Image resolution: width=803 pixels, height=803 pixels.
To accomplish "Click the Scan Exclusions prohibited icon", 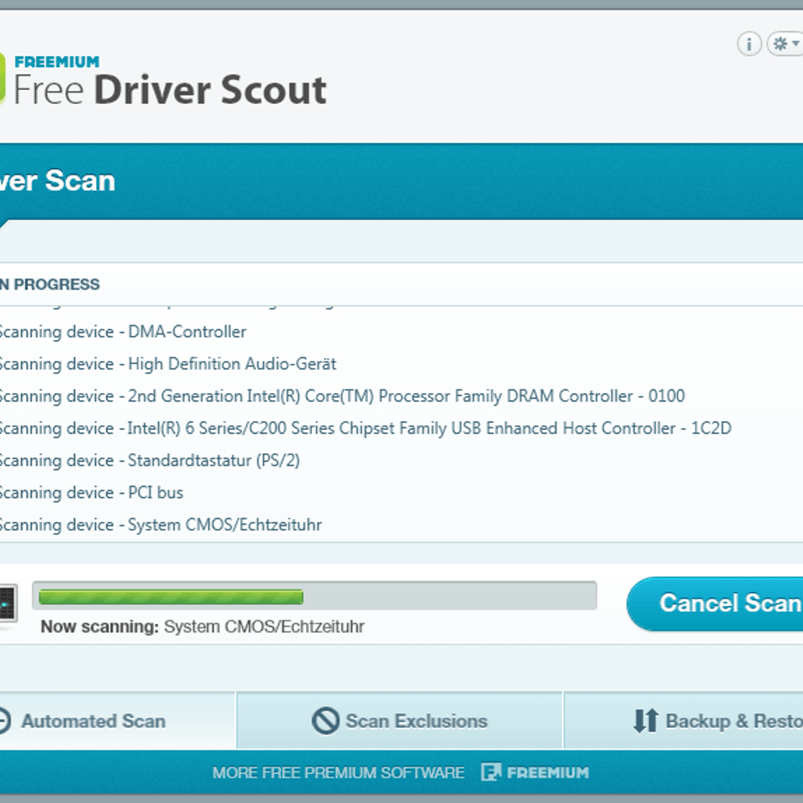I will tap(326, 721).
